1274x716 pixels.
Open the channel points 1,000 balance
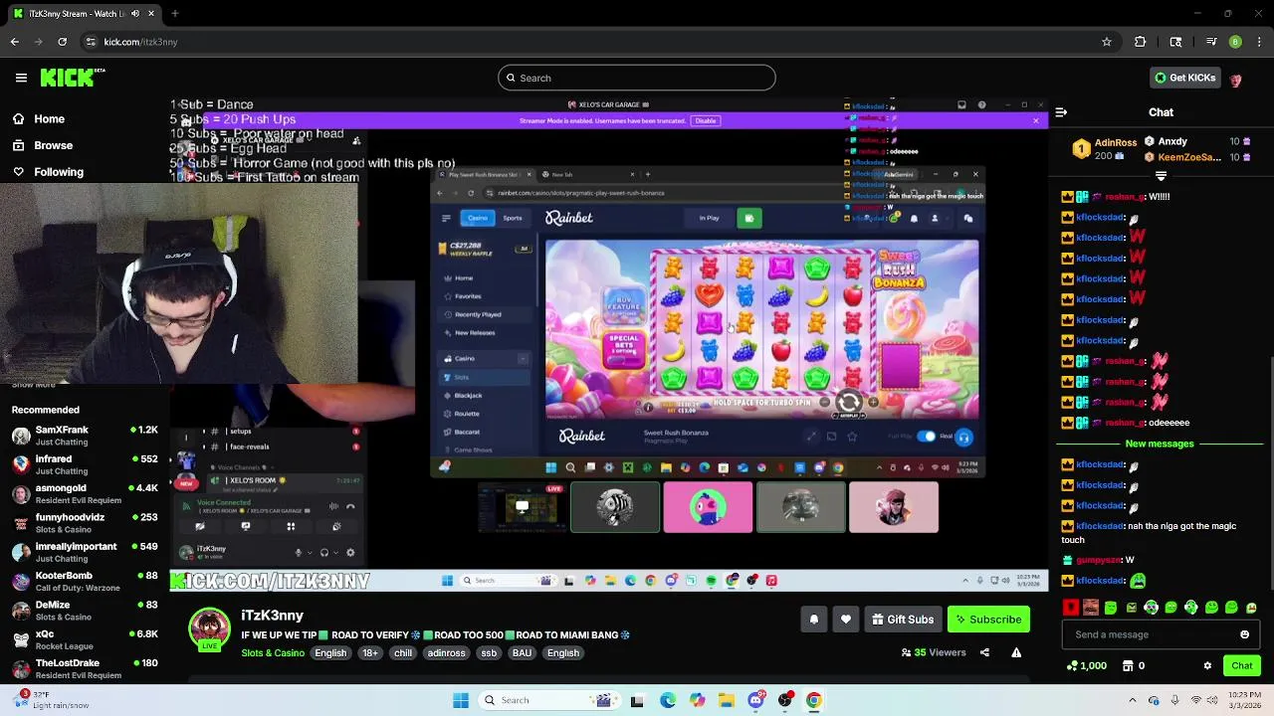click(1086, 665)
